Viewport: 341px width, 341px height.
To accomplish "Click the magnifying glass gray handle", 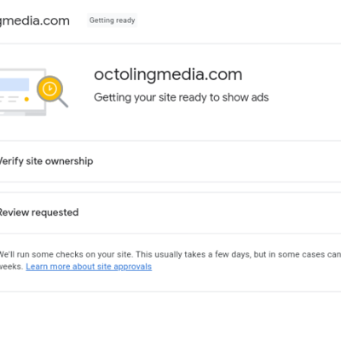I will (63, 102).
